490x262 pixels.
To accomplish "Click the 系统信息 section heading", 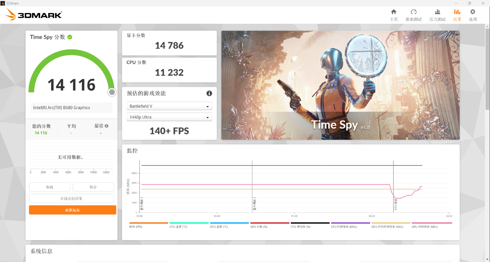I will (x=42, y=251).
